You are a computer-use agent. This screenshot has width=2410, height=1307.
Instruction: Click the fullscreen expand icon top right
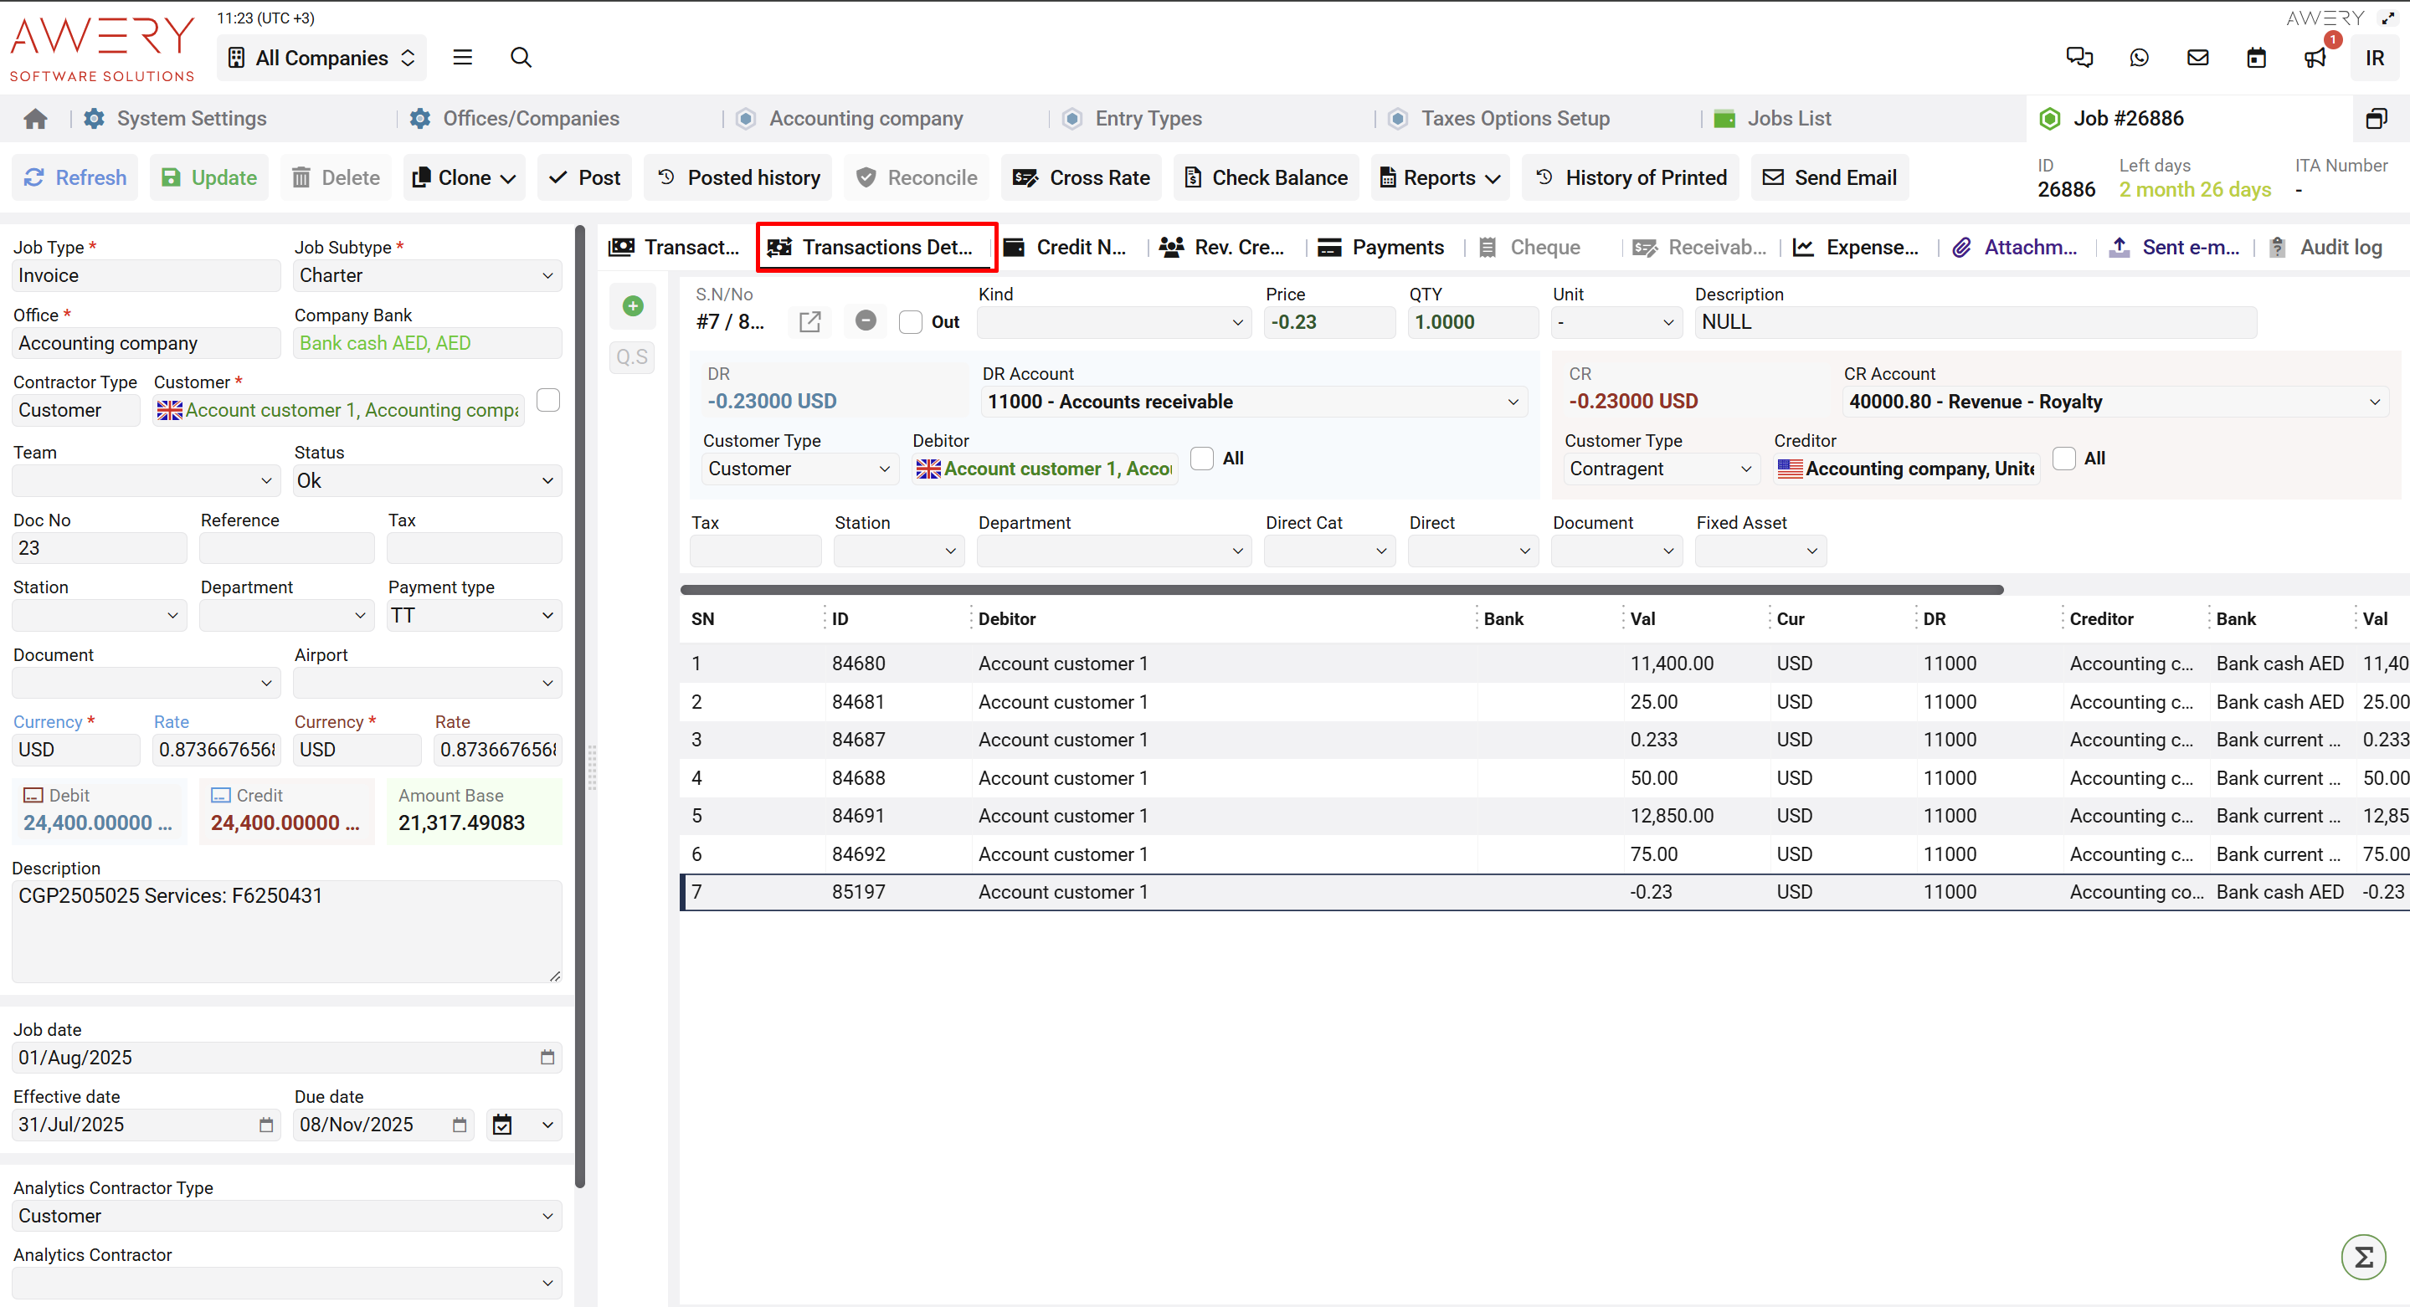pyautogui.click(x=2388, y=18)
